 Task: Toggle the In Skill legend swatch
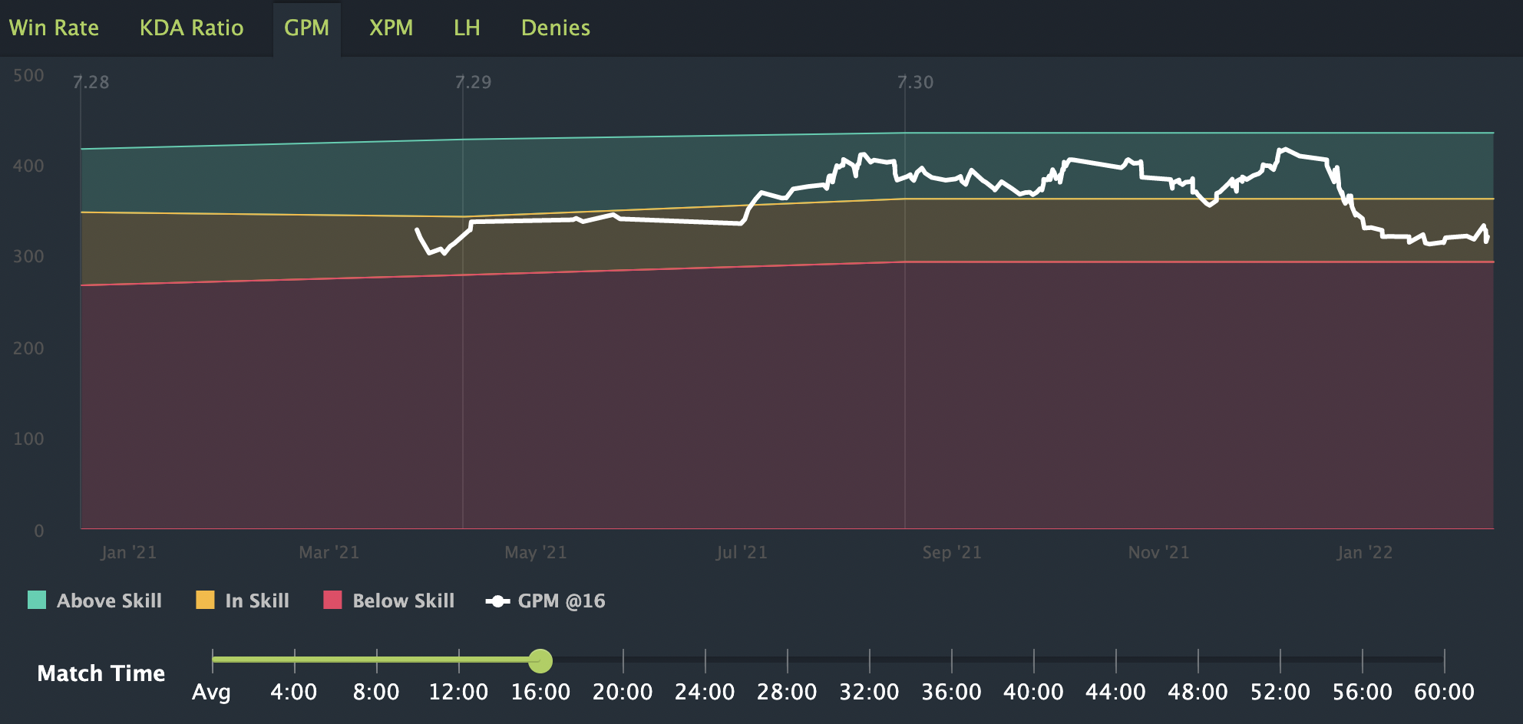point(205,600)
